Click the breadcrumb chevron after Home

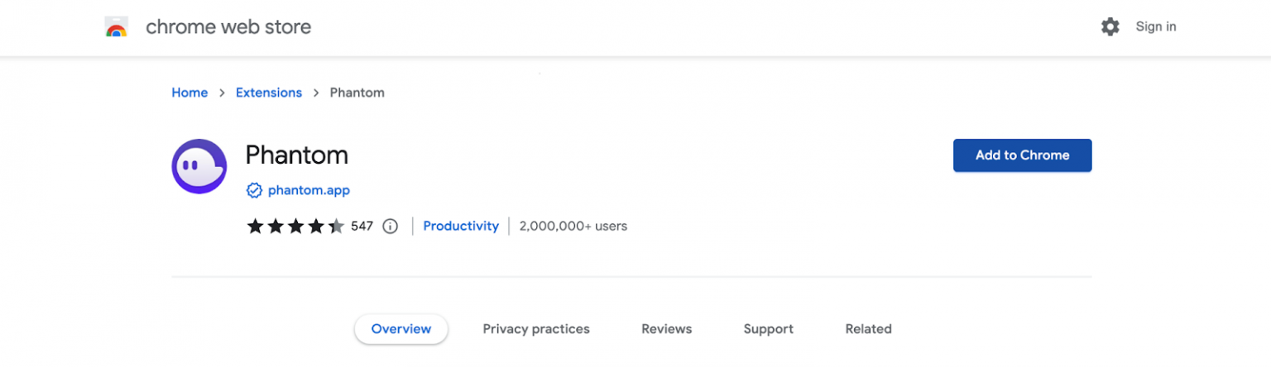click(222, 93)
